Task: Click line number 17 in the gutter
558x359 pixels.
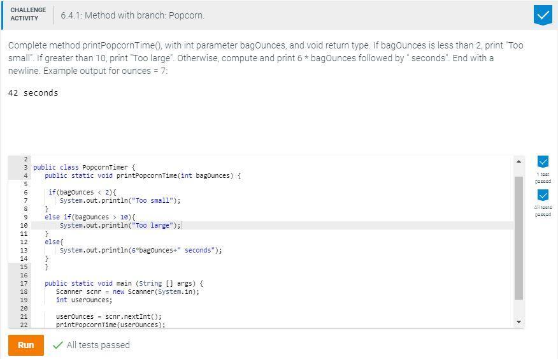Action: [24, 283]
